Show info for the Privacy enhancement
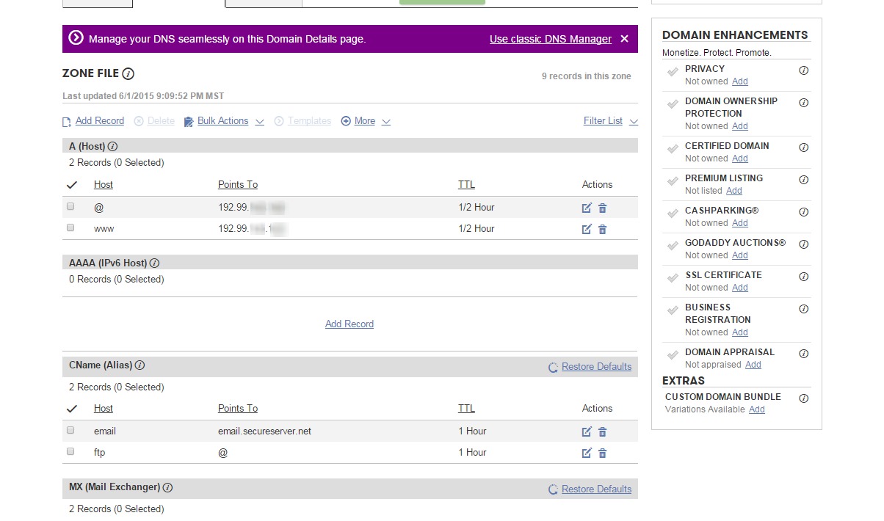This screenshot has width=884, height=521. (803, 70)
